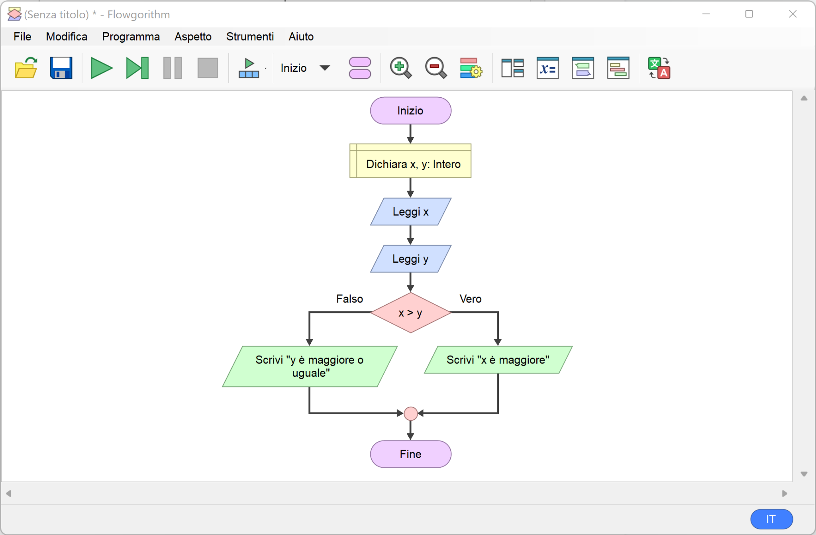Open chart style settings icon
The height and width of the screenshot is (535, 816).
click(471, 68)
